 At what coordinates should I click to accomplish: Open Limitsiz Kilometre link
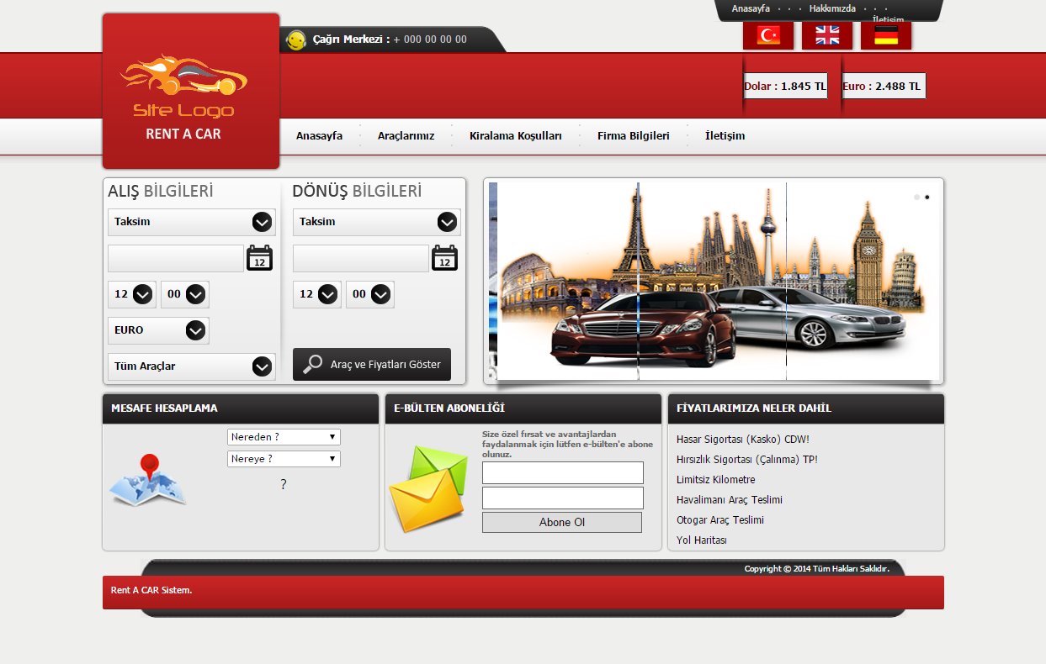[716, 480]
